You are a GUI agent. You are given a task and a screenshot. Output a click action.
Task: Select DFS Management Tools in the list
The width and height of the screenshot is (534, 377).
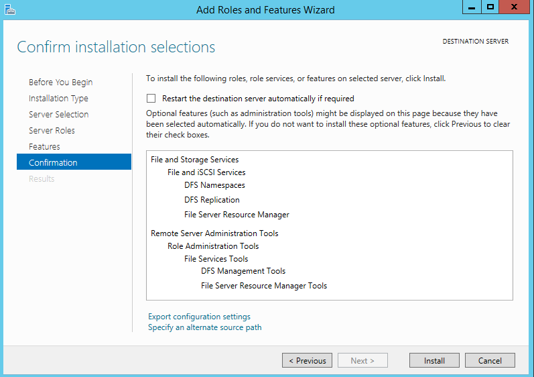(x=243, y=271)
